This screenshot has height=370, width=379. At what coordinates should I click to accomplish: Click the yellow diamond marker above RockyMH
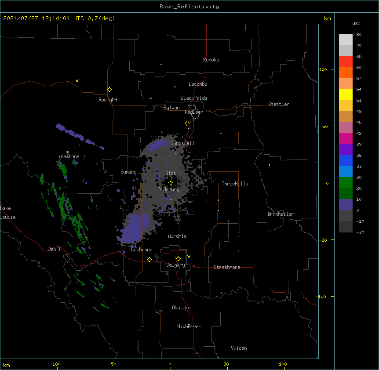[x=110, y=90]
